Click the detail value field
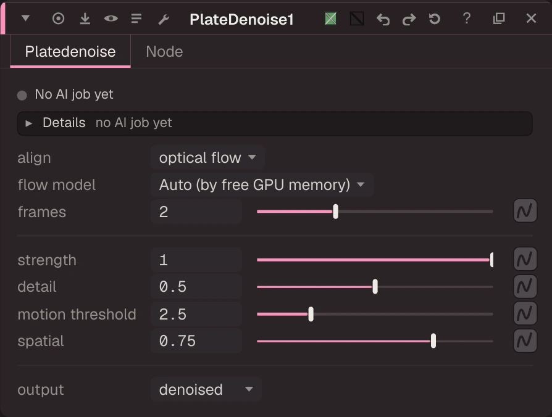This screenshot has height=417, width=552. coord(196,287)
